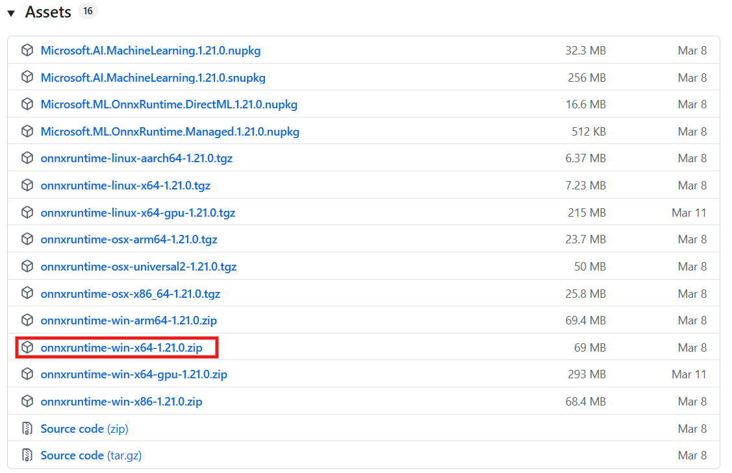Click the file icon next to Source code (tar.gz)
732x473 pixels.
(27, 455)
